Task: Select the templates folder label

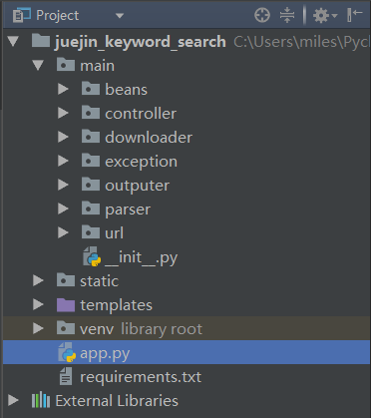Action: pos(116,305)
